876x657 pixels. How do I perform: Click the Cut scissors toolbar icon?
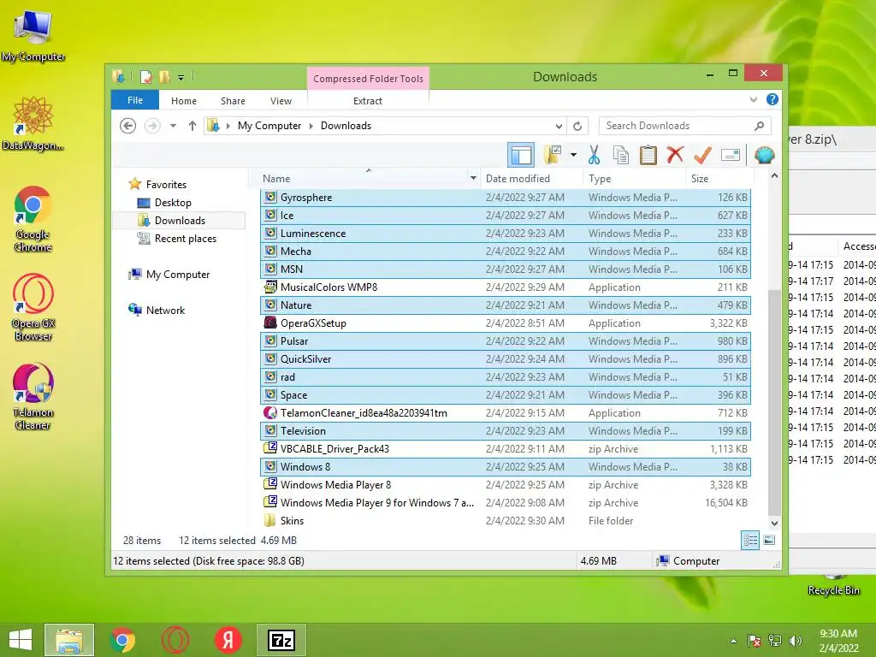point(594,155)
